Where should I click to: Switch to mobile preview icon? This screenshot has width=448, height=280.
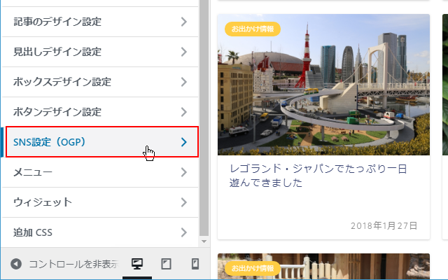click(x=195, y=264)
